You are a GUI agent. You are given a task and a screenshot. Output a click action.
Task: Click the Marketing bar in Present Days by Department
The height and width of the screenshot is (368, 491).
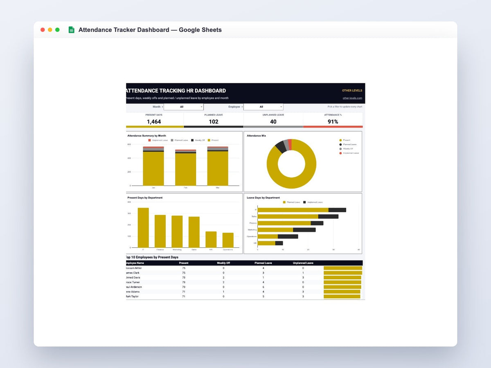pyautogui.click(x=177, y=232)
